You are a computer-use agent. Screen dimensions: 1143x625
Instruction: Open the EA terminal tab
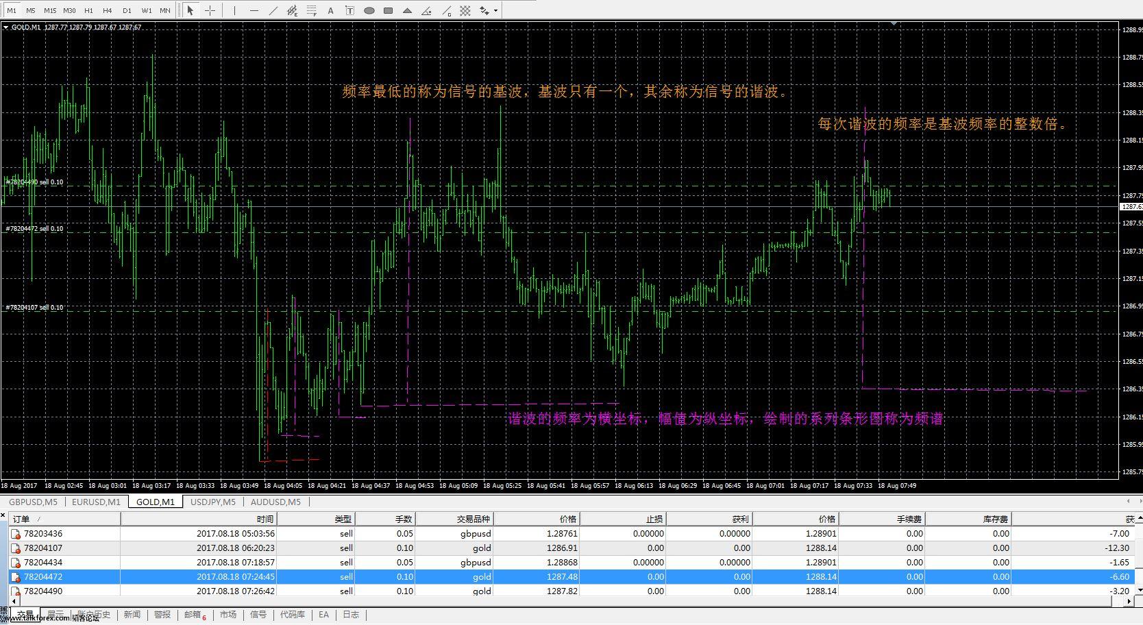[323, 615]
